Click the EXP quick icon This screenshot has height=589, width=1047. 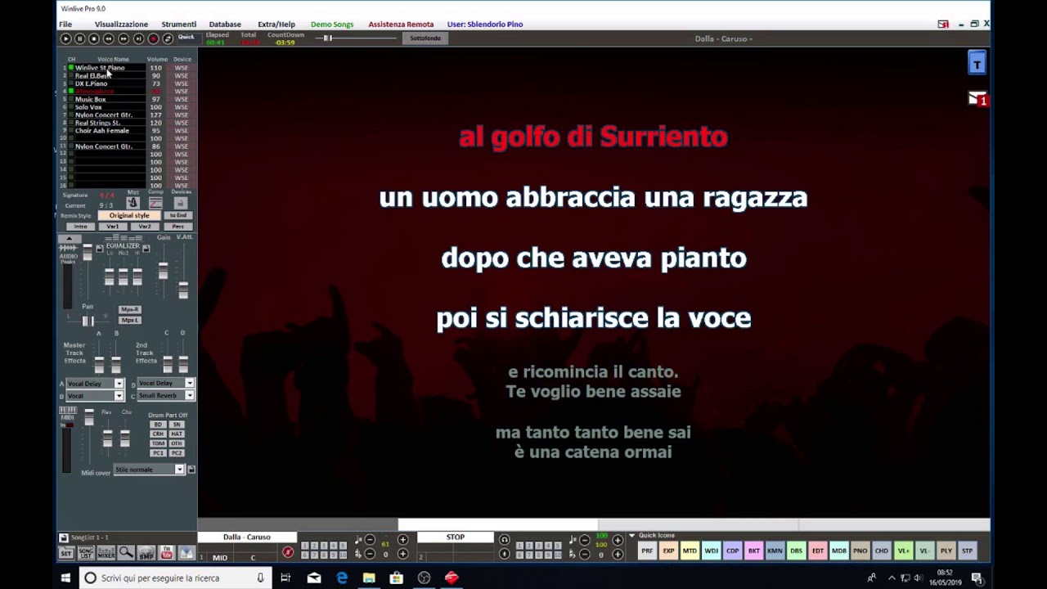tap(668, 551)
